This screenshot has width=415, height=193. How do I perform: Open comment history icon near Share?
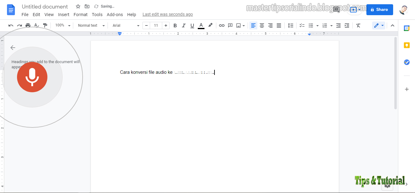pyautogui.click(x=336, y=9)
